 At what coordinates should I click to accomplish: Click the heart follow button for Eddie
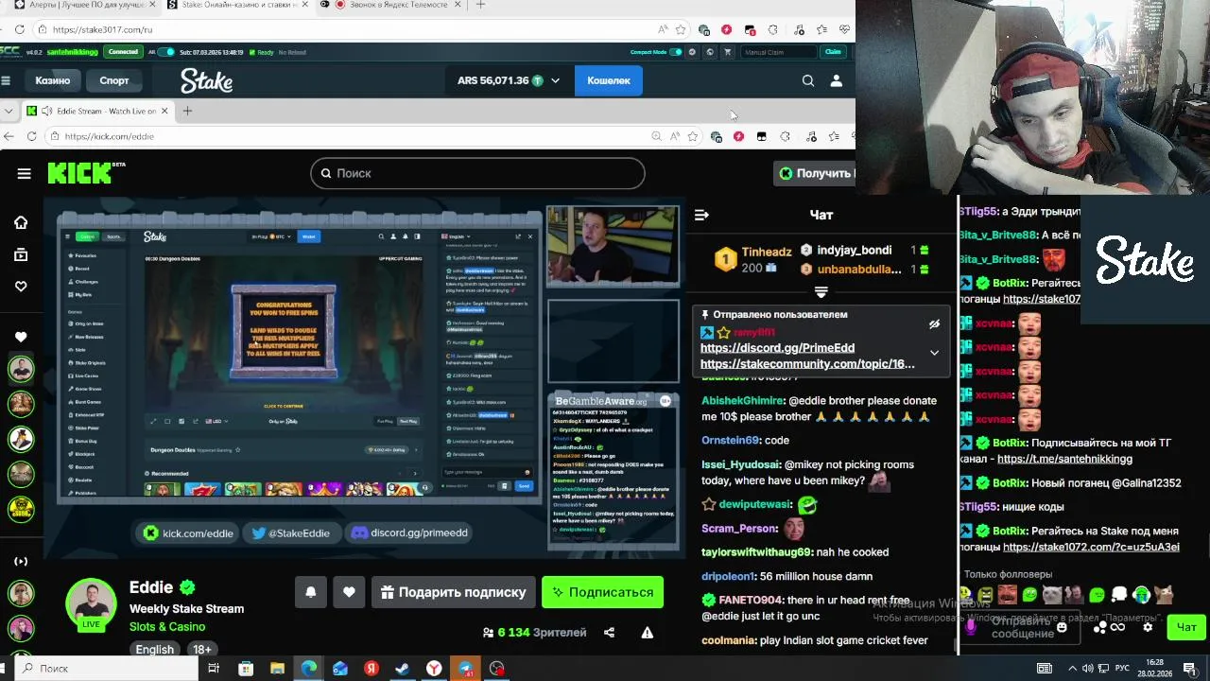[349, 592]
